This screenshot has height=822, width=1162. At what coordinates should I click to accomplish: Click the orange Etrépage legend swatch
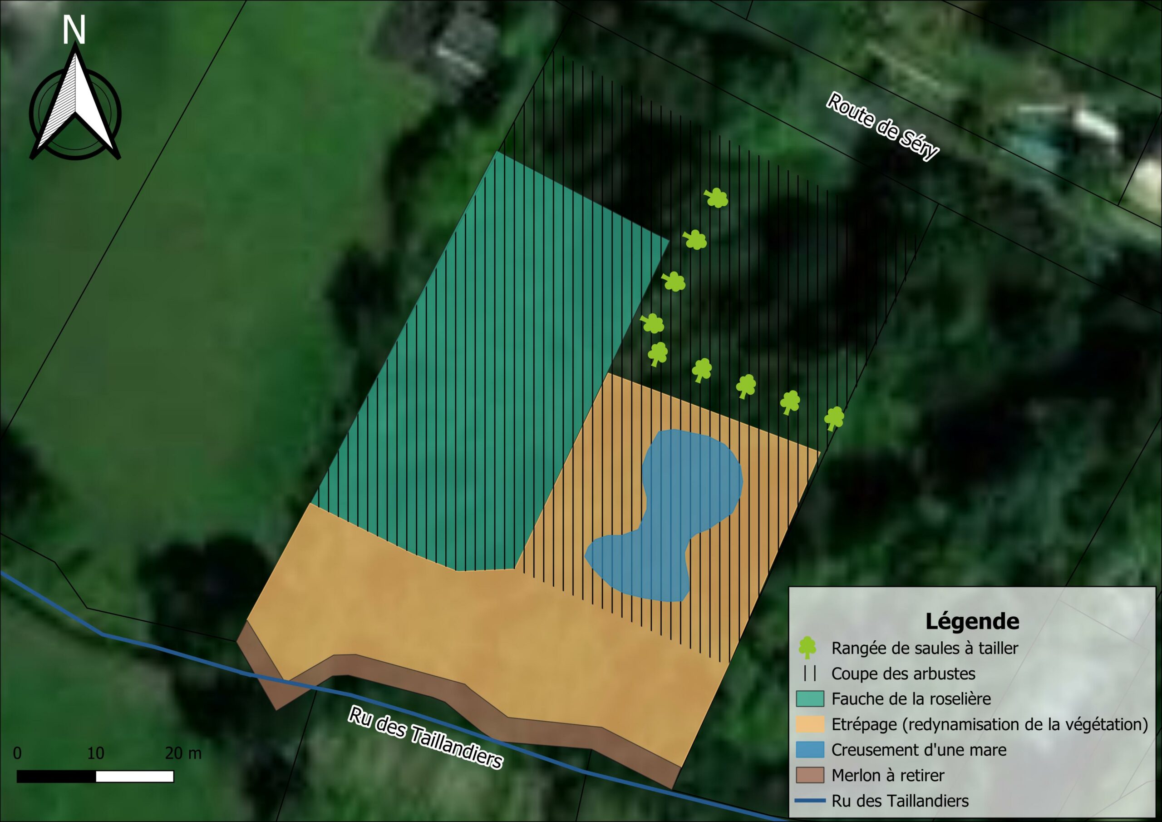[810, 724]
